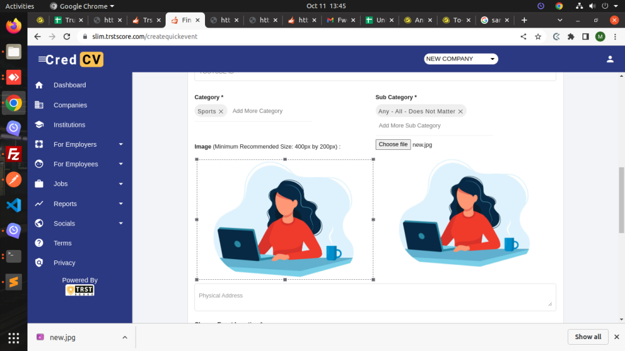625x351 pixels.
Task: Open Chrome extensions puzzle icon
Action: coord(571,37)
